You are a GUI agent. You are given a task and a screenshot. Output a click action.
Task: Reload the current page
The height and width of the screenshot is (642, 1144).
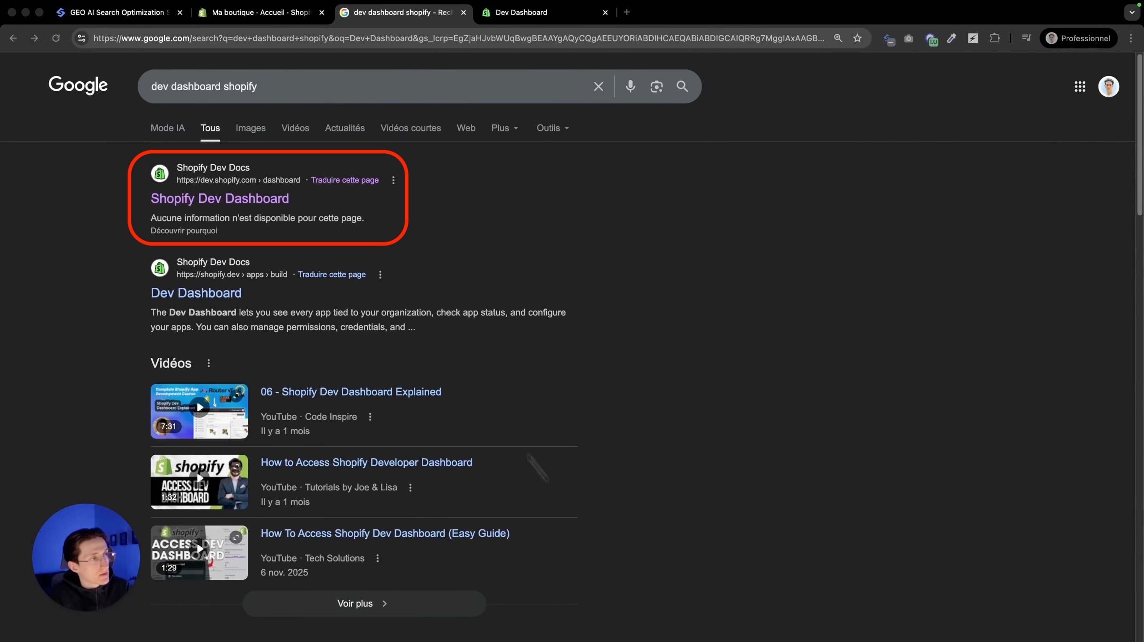[x=56, y=38]
